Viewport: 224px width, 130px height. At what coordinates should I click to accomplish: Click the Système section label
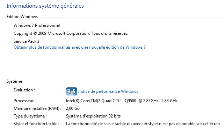point(14,81)
